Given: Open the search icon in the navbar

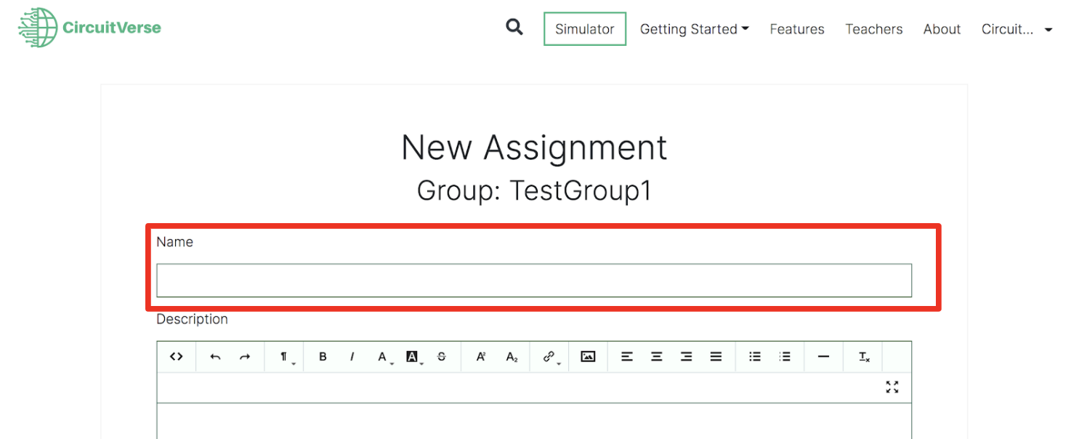Looking at the screenshot, I should 514,28.
